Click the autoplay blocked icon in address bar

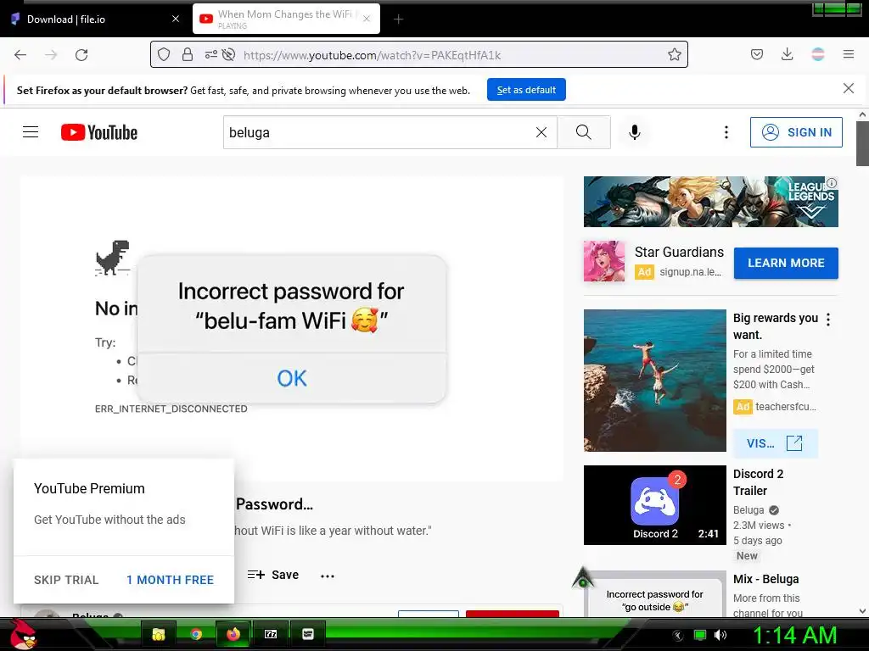(228, 54)
